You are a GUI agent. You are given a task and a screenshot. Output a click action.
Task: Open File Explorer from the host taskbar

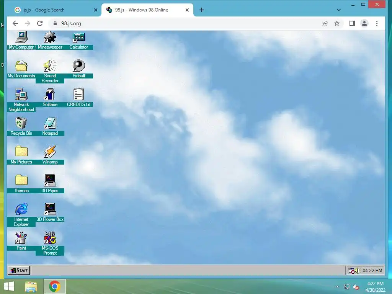click(31, 286)
